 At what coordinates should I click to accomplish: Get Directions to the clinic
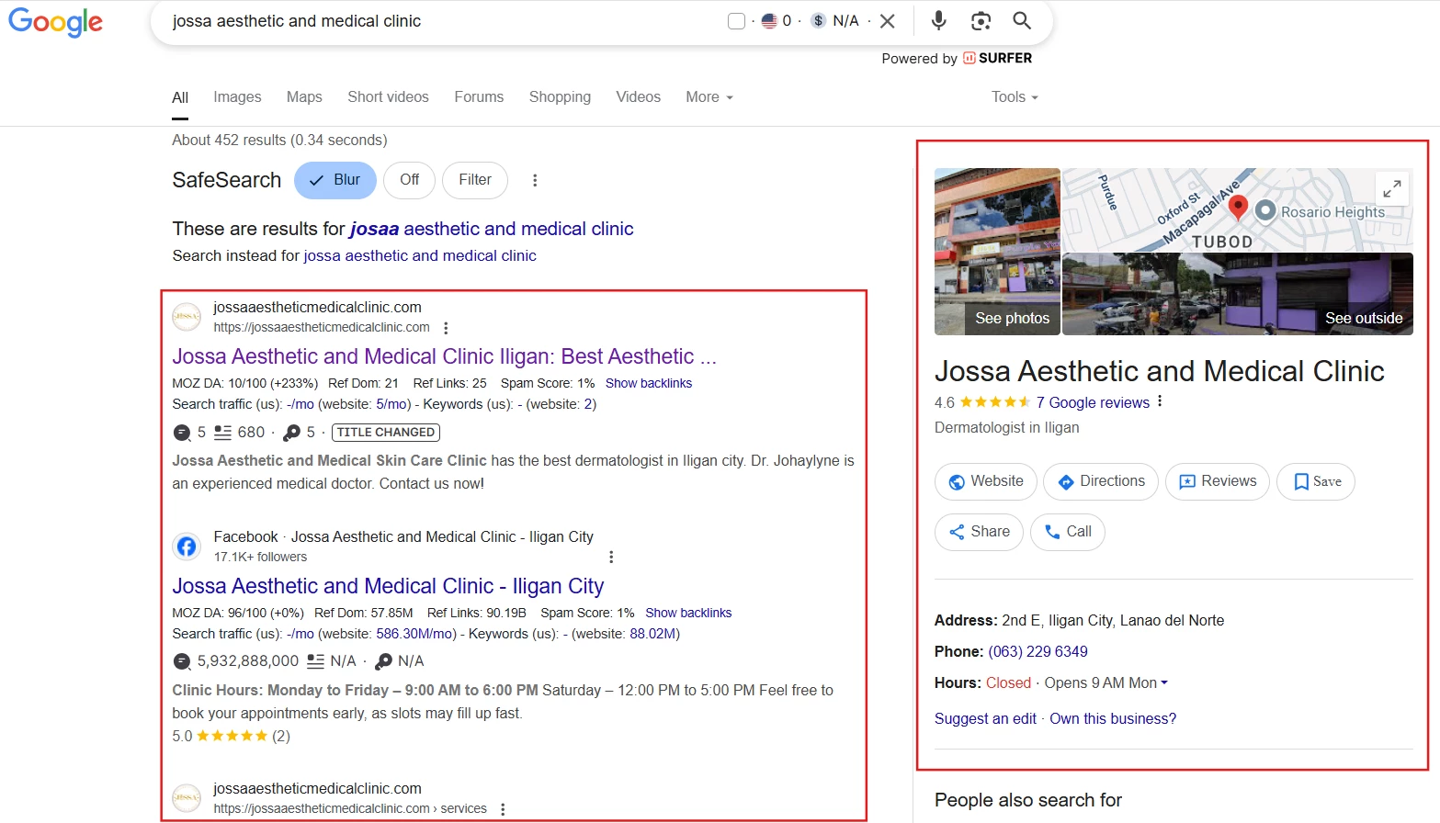1101,481
